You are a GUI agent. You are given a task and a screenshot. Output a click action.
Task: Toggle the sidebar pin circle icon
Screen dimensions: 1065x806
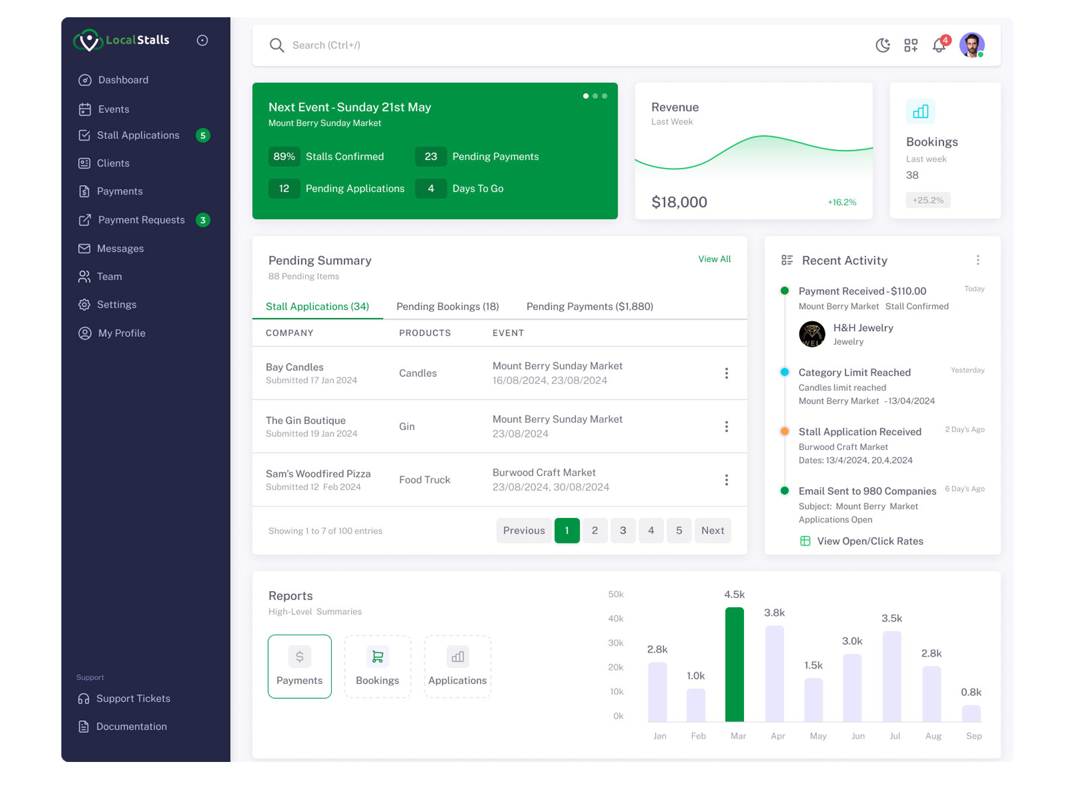tap(203, 40)
